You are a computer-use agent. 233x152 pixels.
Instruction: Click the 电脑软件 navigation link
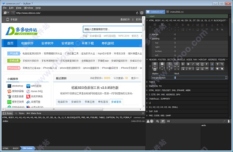(27, 43)
